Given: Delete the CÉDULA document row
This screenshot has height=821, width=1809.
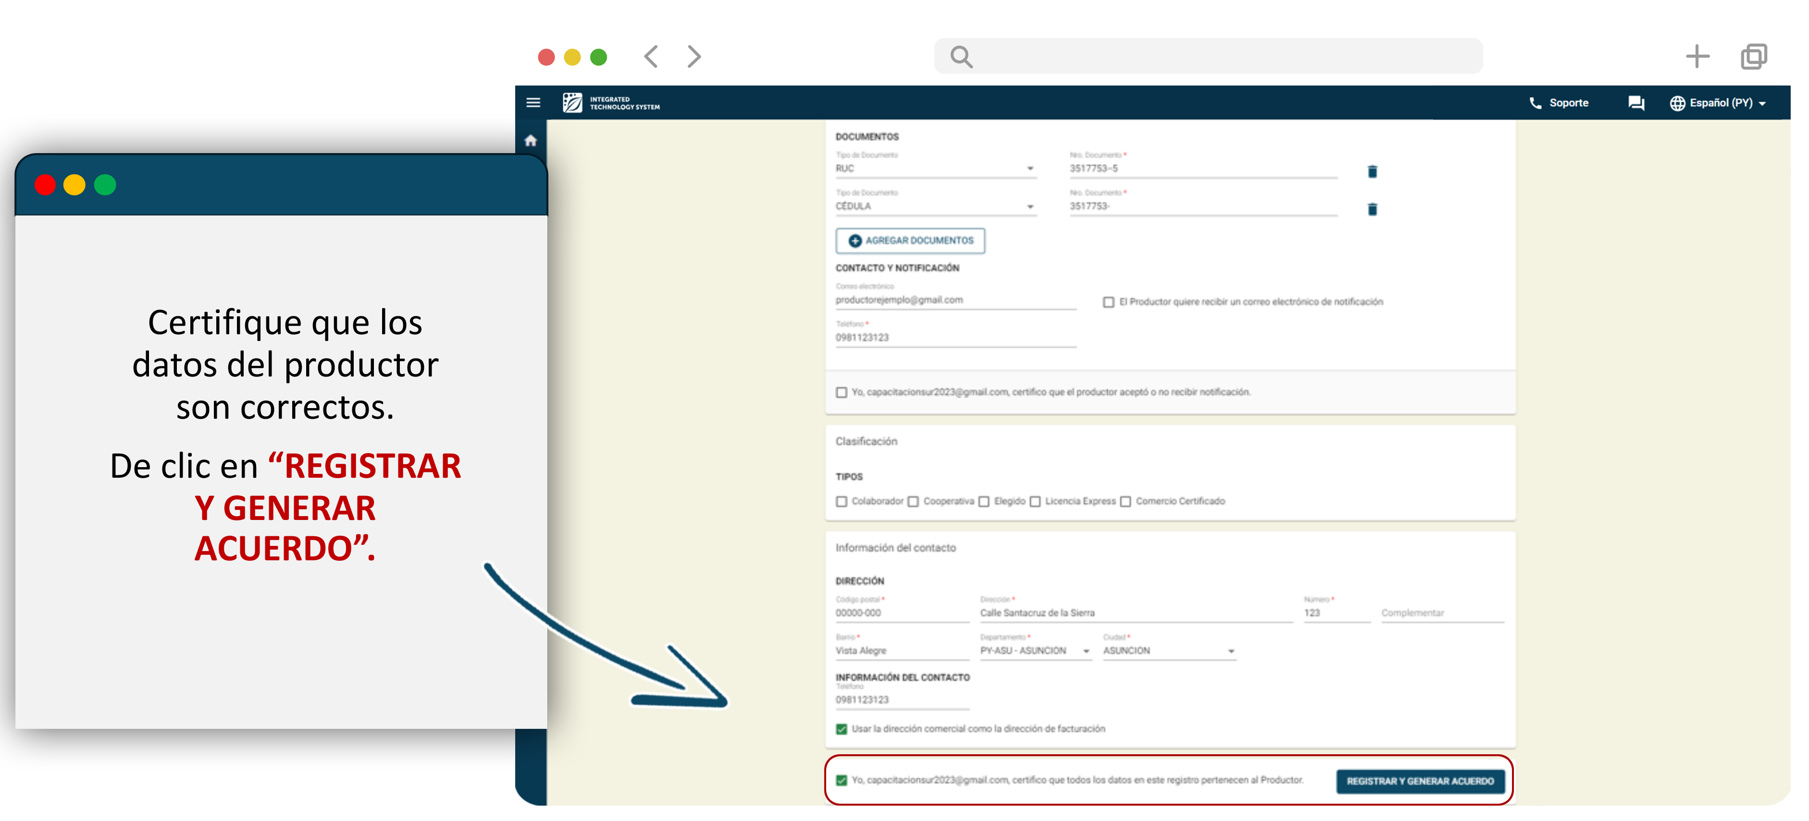Looking at the screenshot, I should (x=1372, y=209).
